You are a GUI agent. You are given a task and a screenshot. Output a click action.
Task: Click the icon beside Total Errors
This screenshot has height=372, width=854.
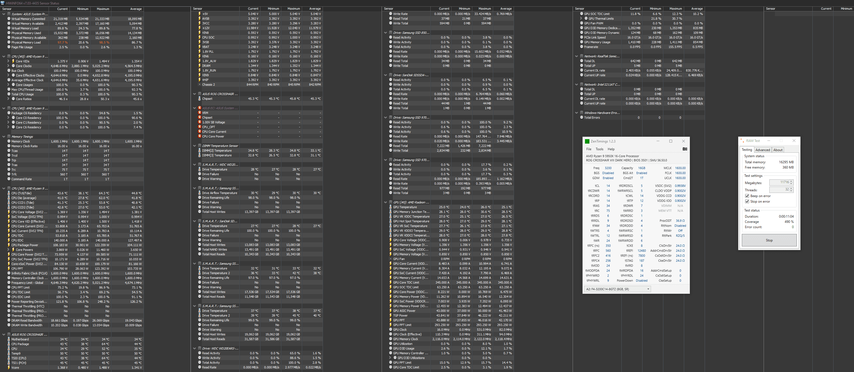coord(581,118)
